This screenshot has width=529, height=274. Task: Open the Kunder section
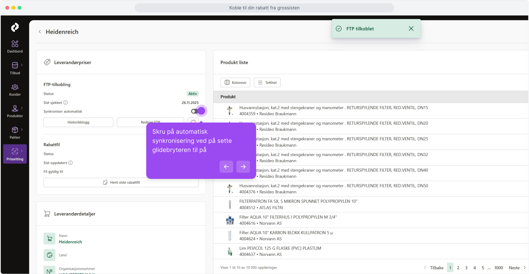(15, 90)
